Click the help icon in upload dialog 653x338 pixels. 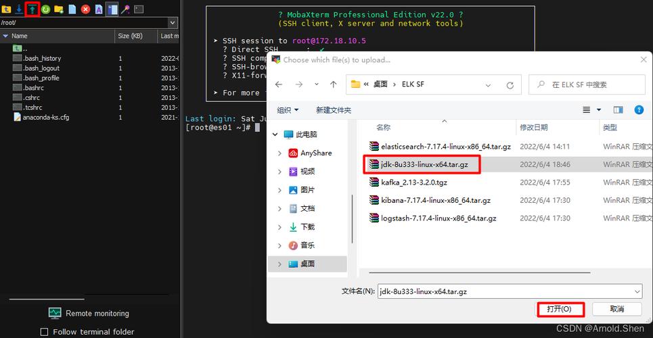(638, 110)
